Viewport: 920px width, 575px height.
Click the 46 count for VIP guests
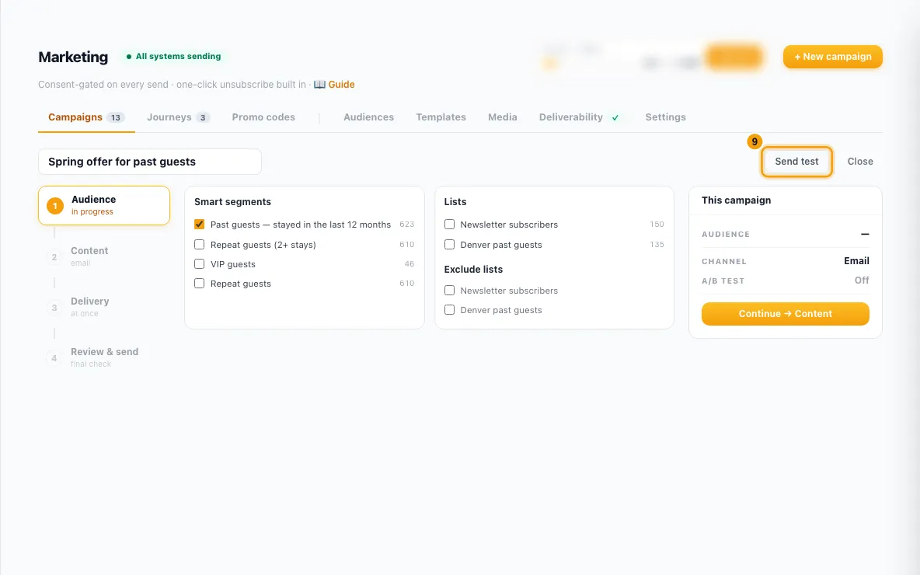pos(409,264)
